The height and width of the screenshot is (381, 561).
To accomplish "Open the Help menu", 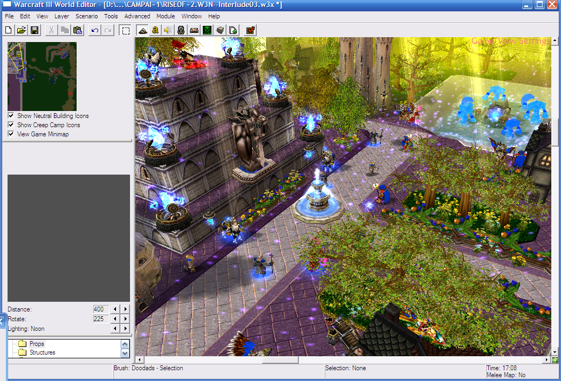I will click(214, 16).
